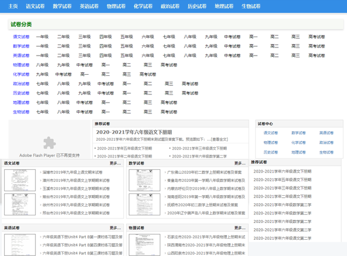
Task: Select 八年级 in the 历史试卷 category row
Action: (63, 93)
